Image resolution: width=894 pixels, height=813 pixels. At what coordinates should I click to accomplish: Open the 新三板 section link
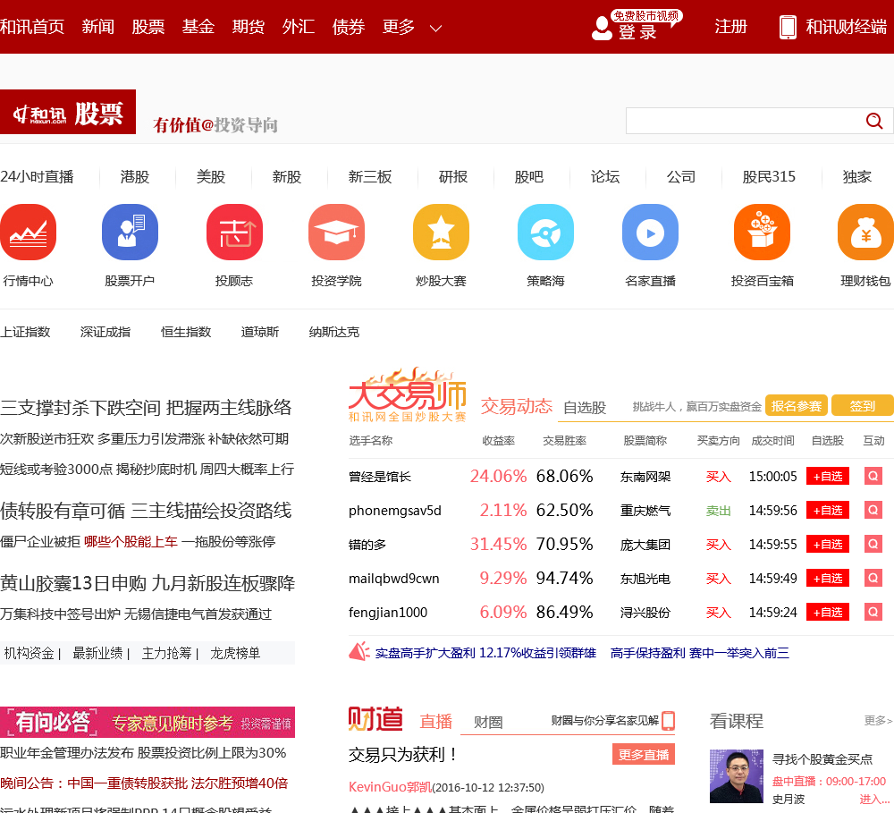coord(370,177)
